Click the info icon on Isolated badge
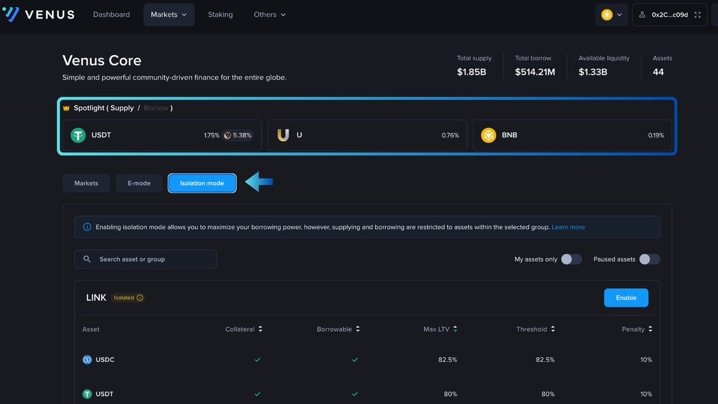718x404 pixels. coord(140,297)
